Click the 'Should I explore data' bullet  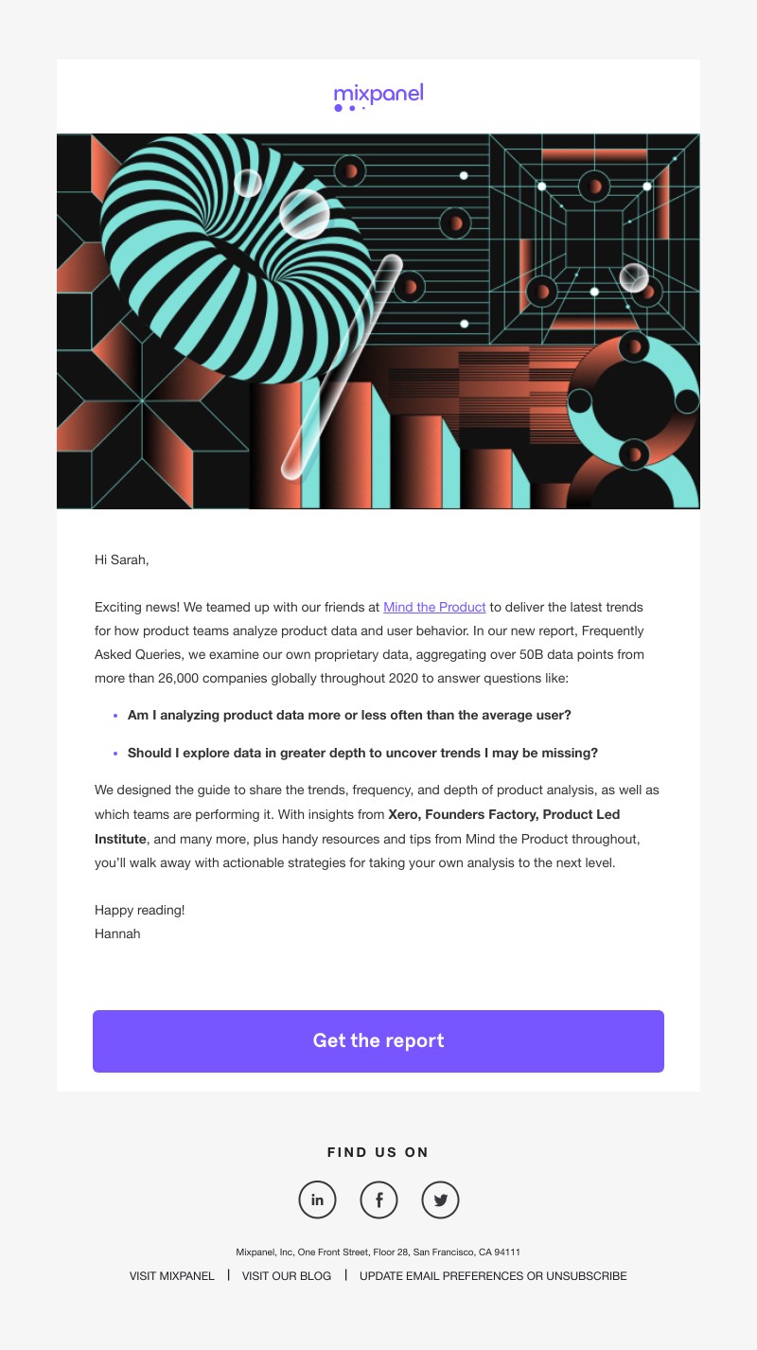tap(362, 754)
